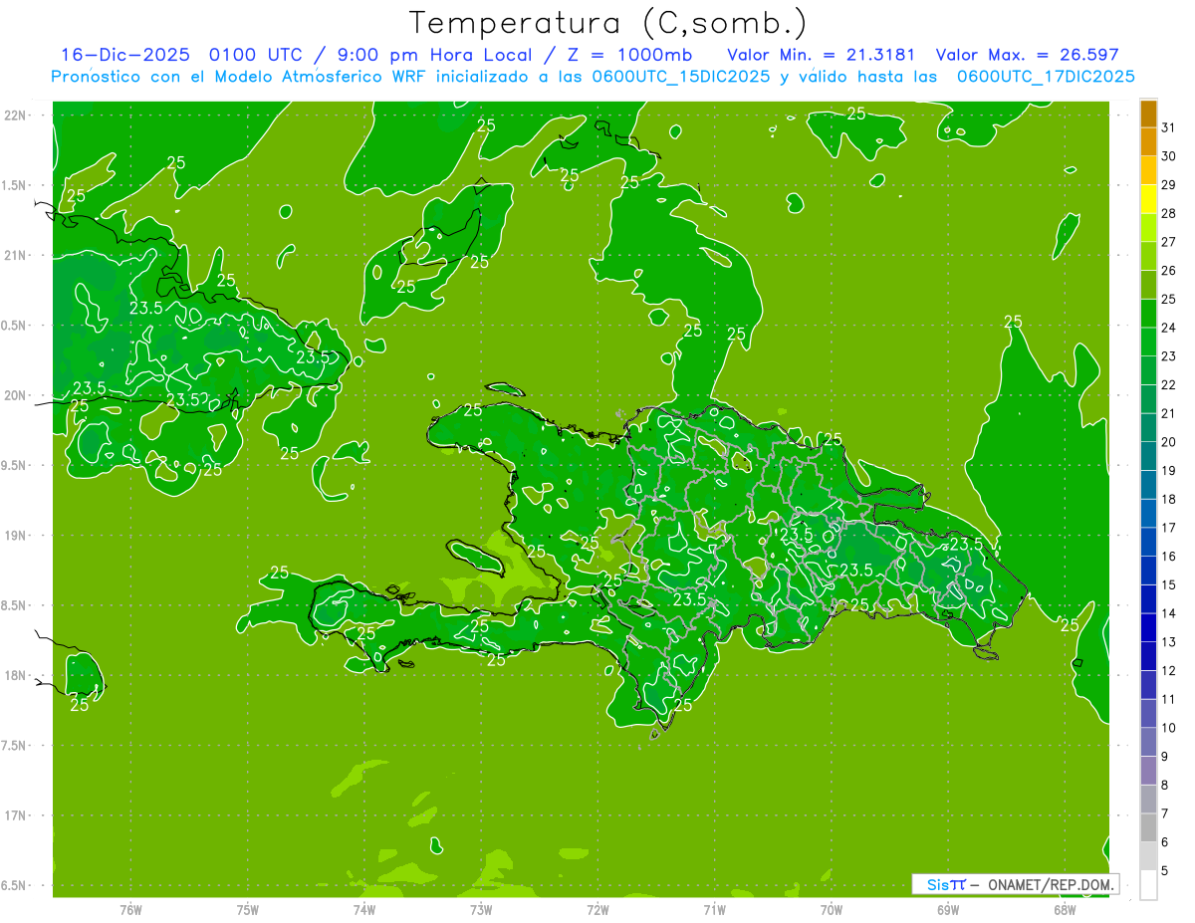Click the '8.5N' latitude label
Image resolution: width=1195 pixels, height=923 pixels.
tap(14, 605)
